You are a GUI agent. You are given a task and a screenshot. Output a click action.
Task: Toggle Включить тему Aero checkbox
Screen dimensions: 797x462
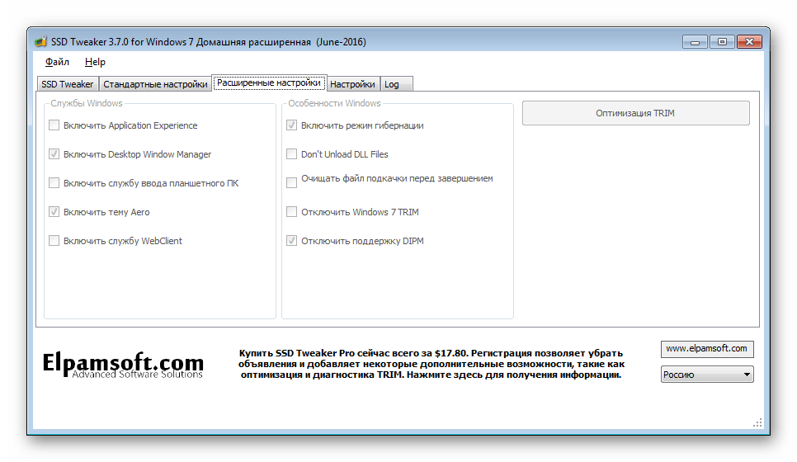(54, 212)
